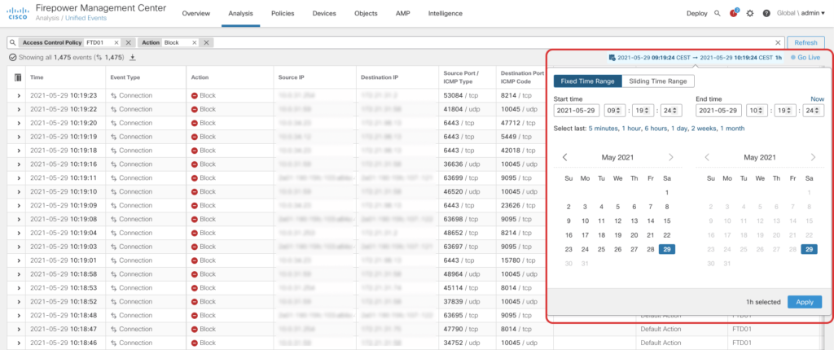
Task: Open notifications alert icon
Action: coord(734,13)
